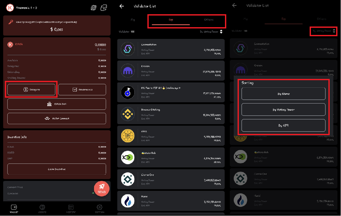Tap dimmed Cosmostation logo behind the Sorting popup
Viewport: 341px width, 216px height.
(x=240, y=48)
